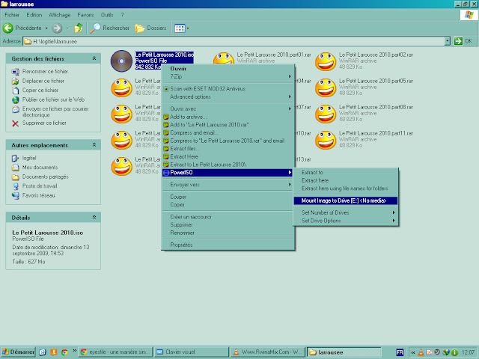Choose PowerISO Extract to option

pyautogui.click(x=346, y=173)
